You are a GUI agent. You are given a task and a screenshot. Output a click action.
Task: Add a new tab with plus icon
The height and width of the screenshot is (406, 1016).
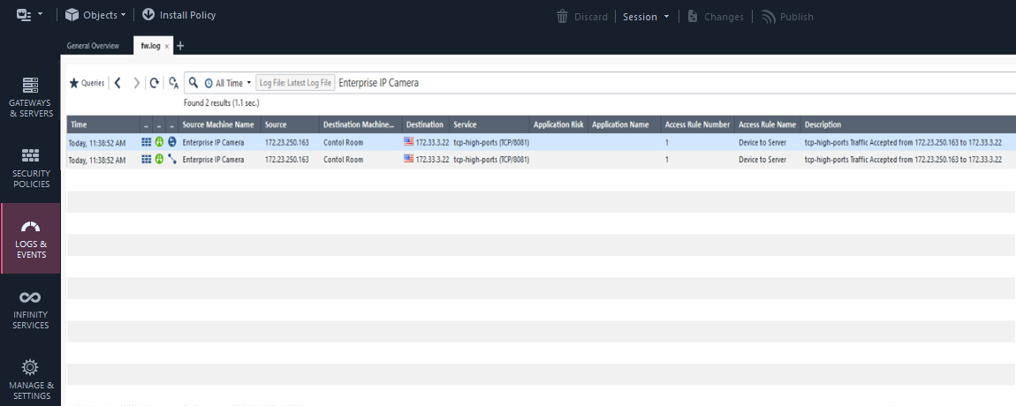click(x=180, y=46)
